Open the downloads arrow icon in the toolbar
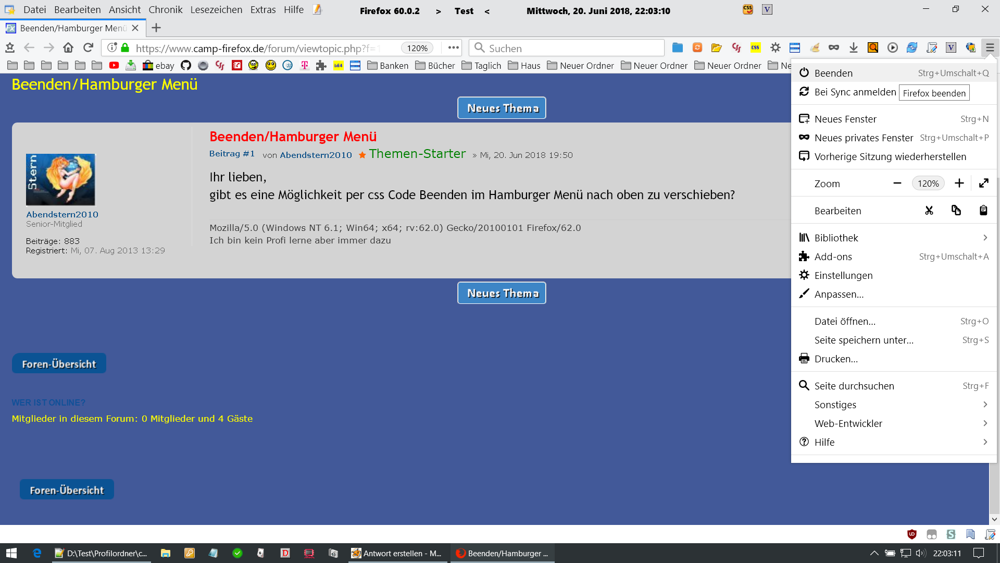The image size is (1000, 563). point(853,48)
